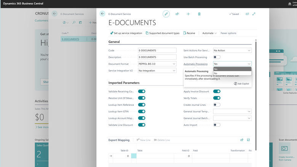Open page in new window icon

[x=247, y=14]
